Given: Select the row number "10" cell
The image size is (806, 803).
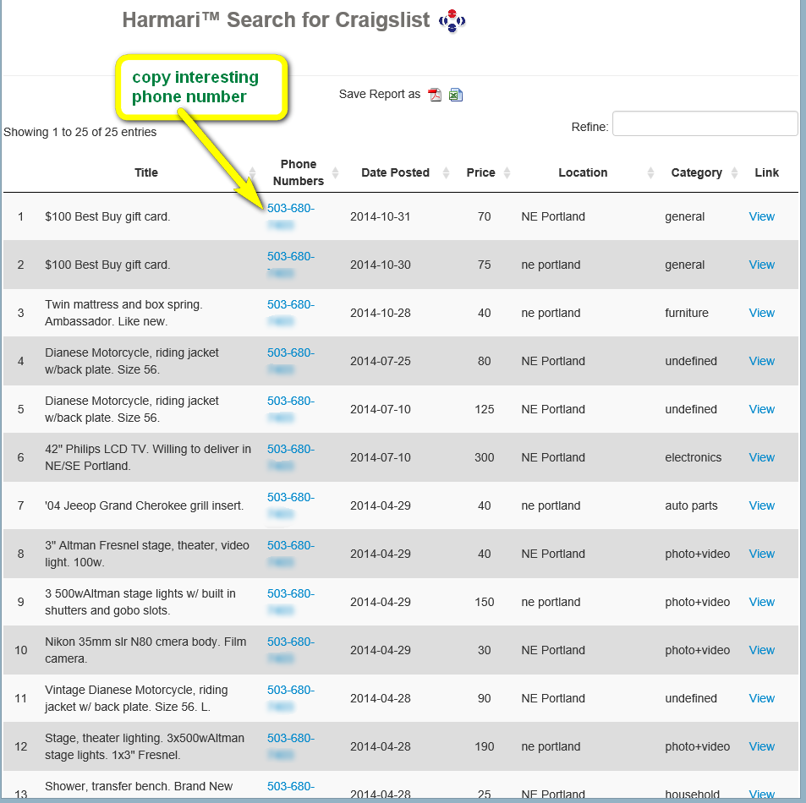Looking at the screenshot, I should click(x=21, y=650).
